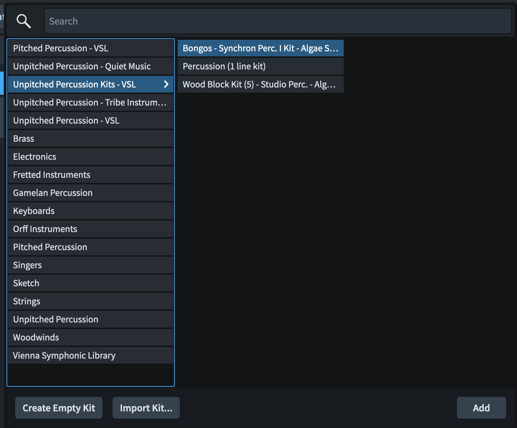The image size is (517, 428).
Task: Click the magnifying glass search icon
Action: 24,21
